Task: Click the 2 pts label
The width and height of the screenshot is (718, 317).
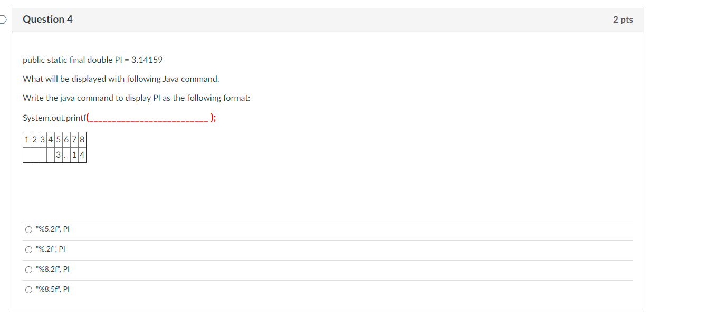Action: pos(623,20)
